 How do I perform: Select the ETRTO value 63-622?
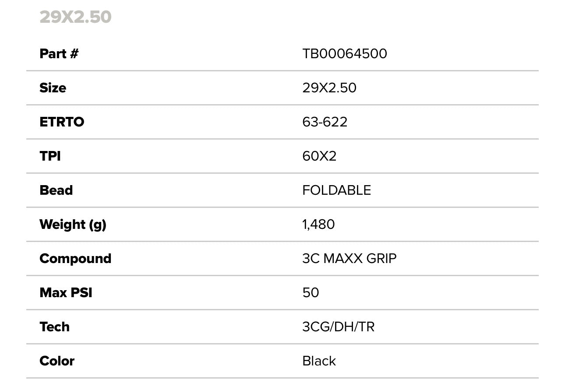[325, 122]
